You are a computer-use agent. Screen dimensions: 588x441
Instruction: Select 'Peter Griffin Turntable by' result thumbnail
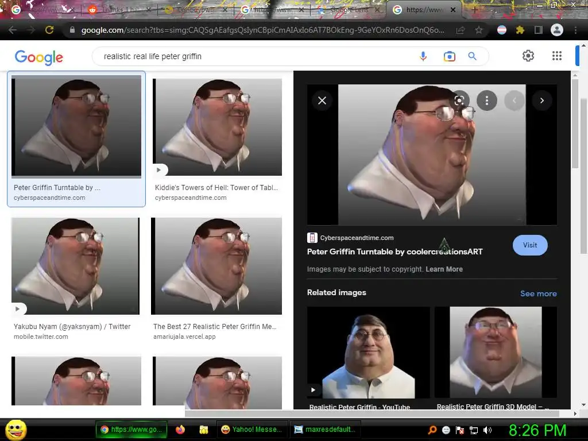click(76, 126)
